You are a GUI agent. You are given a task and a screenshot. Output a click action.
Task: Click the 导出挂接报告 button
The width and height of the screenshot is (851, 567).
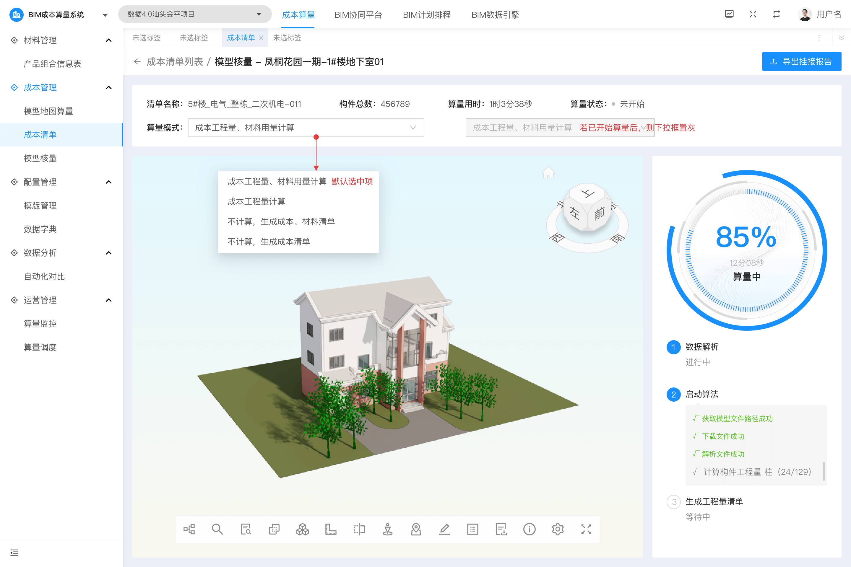tap(801, 61)
